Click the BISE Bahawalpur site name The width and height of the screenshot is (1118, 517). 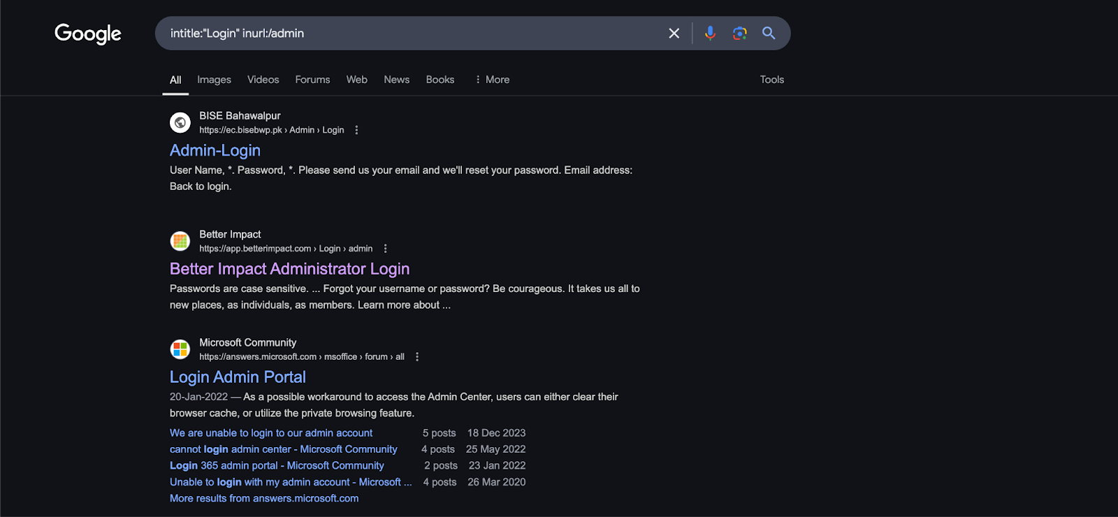tap(240, 116)
